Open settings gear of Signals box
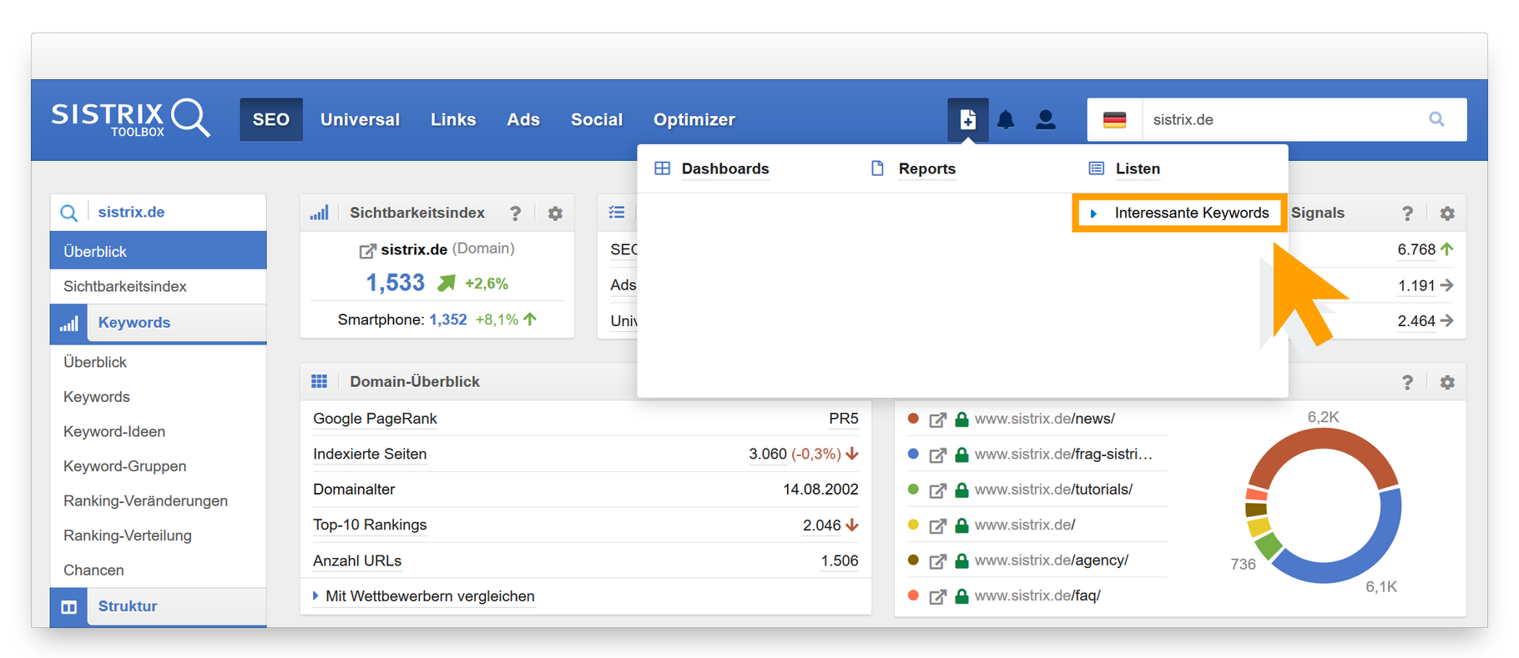The height and width of the screenshot is (658, 1519). [1446, 213]
